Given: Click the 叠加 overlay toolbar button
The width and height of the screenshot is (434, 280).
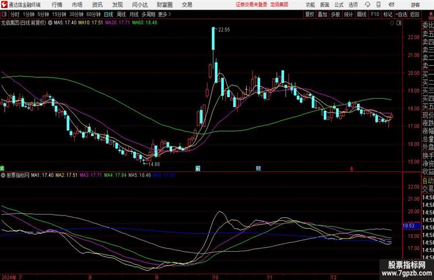Looking at the screenshot, I should click(x=323, y=14).
